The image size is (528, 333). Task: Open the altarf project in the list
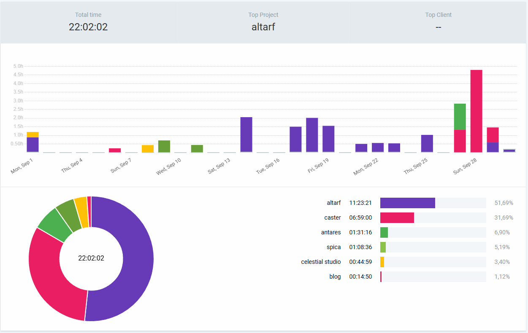[x=333, y=203]
